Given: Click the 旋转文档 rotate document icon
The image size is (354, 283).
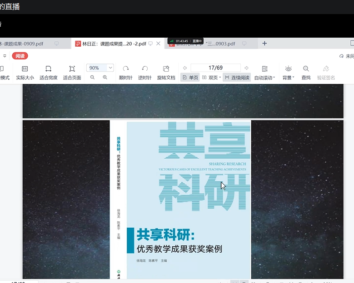Looking at the screenshot, I should 166,69.
